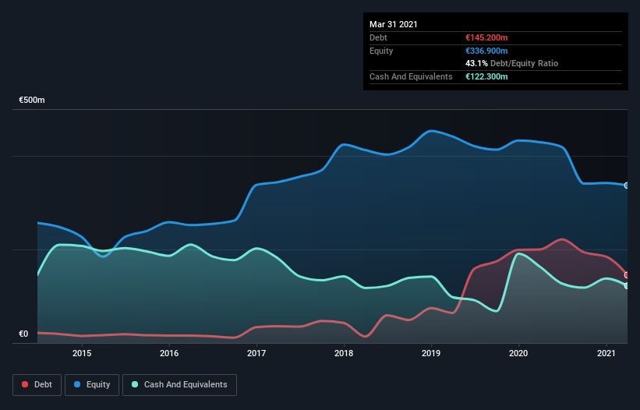Click the red Debt endpoint marker

pos(627,275)
